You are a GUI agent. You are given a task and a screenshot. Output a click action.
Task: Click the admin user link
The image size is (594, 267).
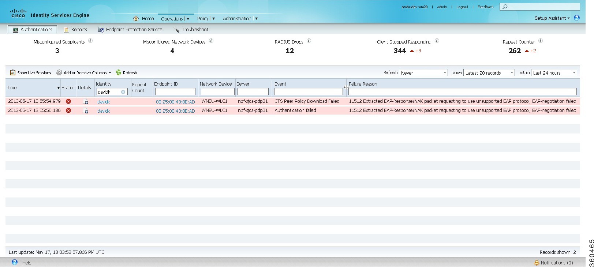tap(442, 7)
